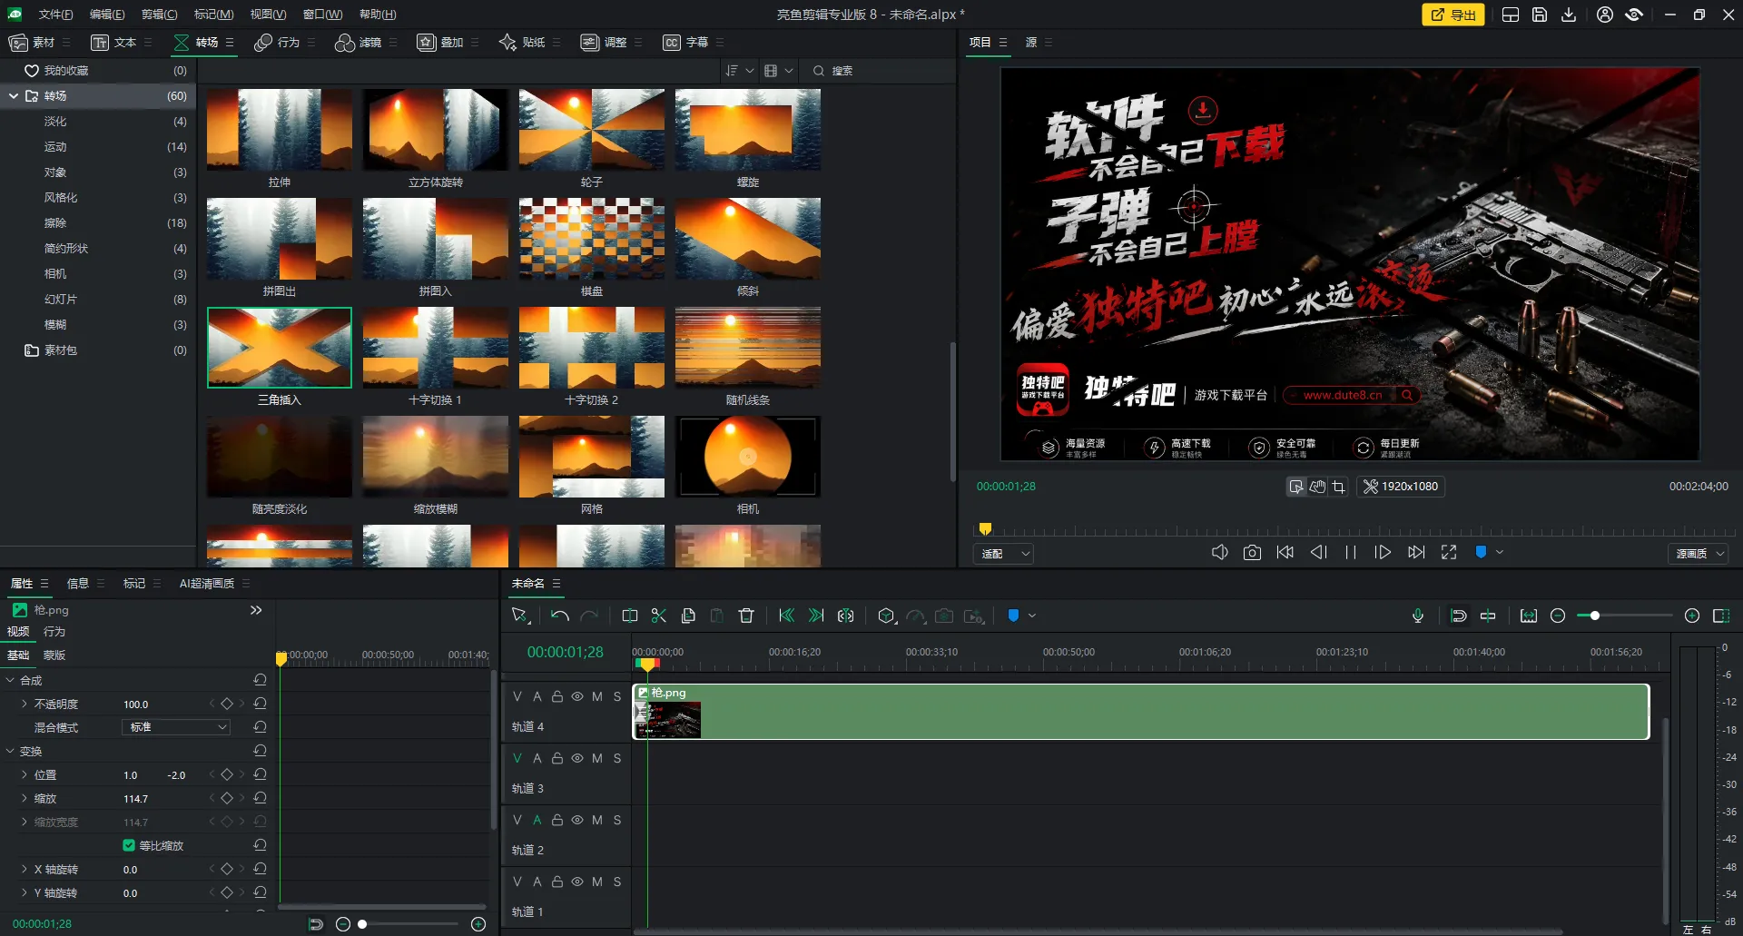Open the 文件(F) menu
Screen dimensions: 1743x936
(x=55, y=15)
